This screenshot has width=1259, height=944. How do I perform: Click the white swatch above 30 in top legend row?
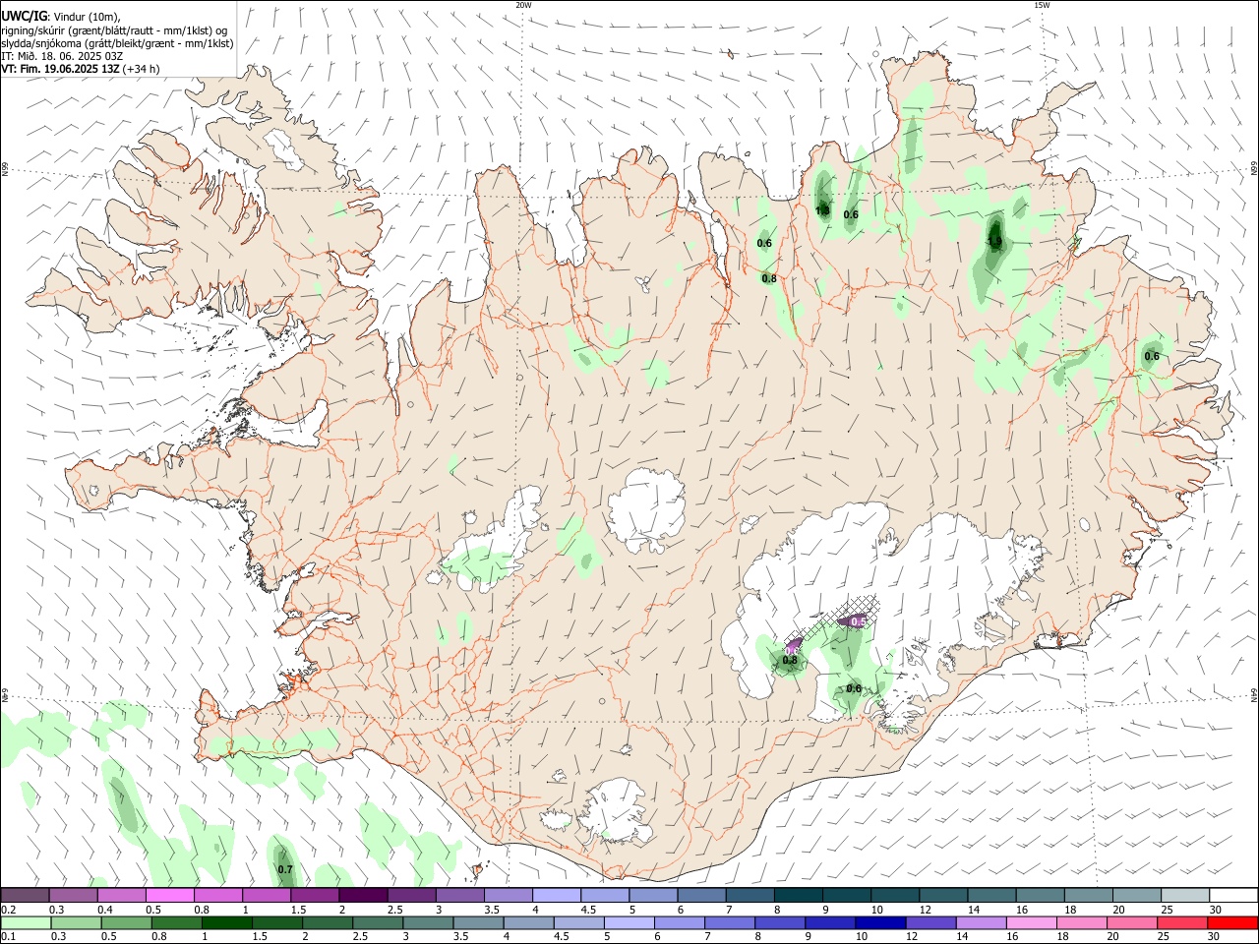[1233, 895]
